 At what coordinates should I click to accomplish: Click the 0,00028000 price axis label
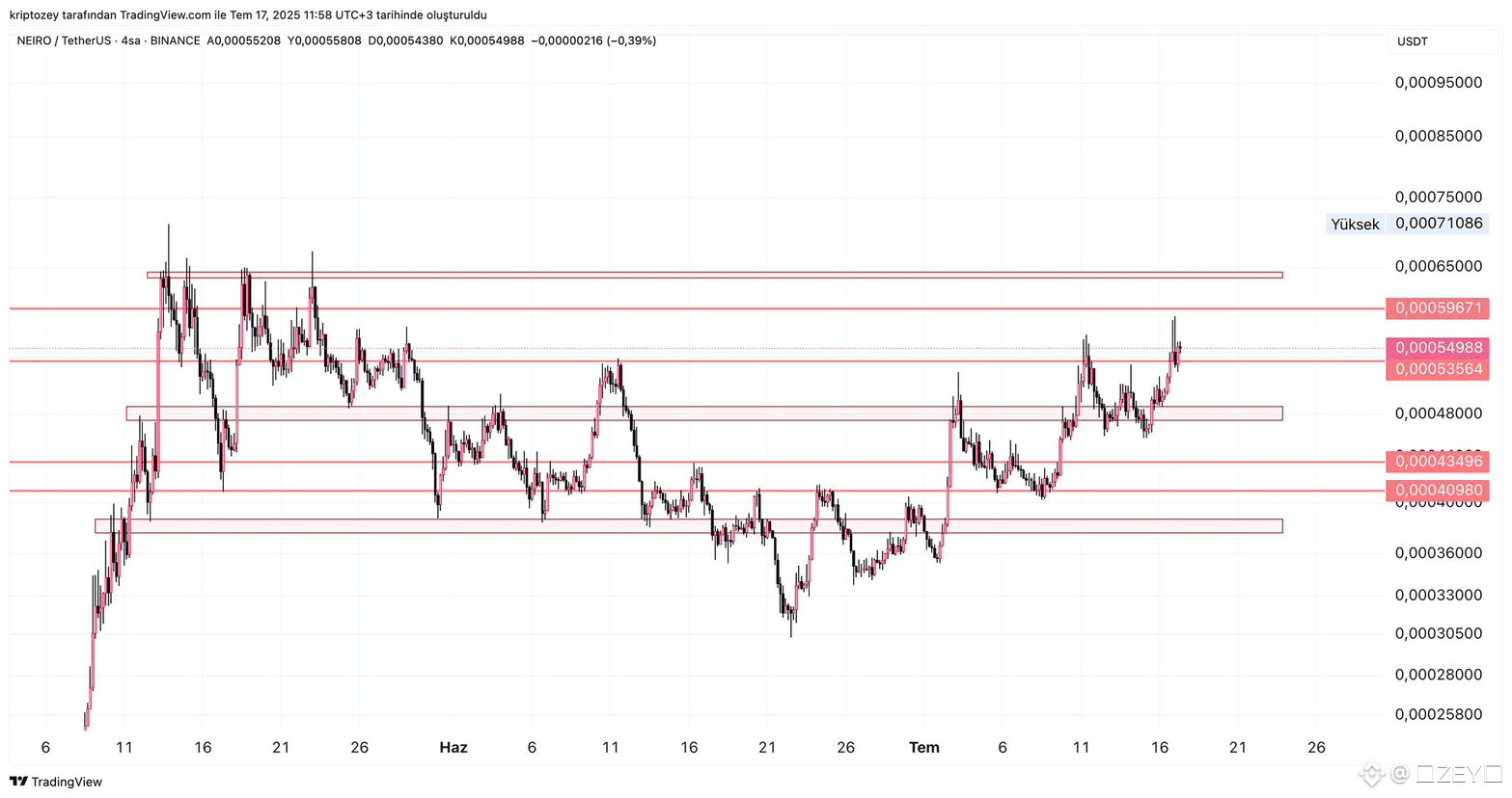[x=1439, y=675]
